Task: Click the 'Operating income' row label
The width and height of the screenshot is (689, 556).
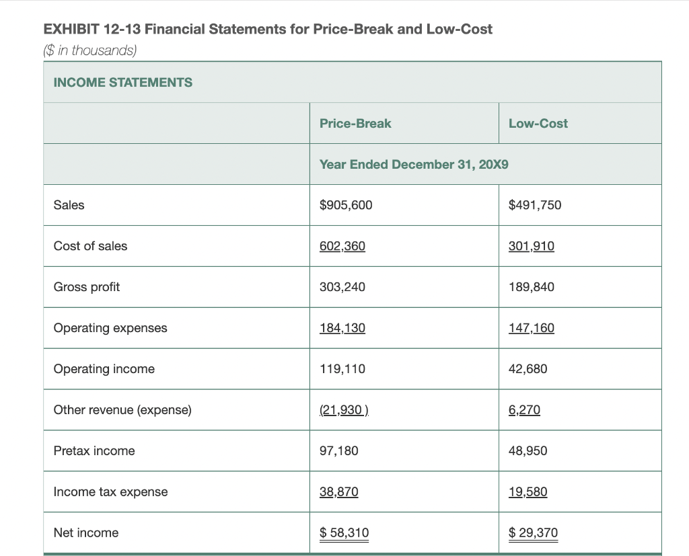Action: [104, 369]
